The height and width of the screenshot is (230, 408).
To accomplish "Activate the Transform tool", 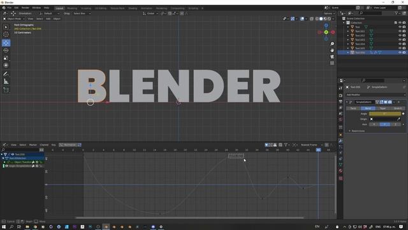I will [x=6, y=65].
